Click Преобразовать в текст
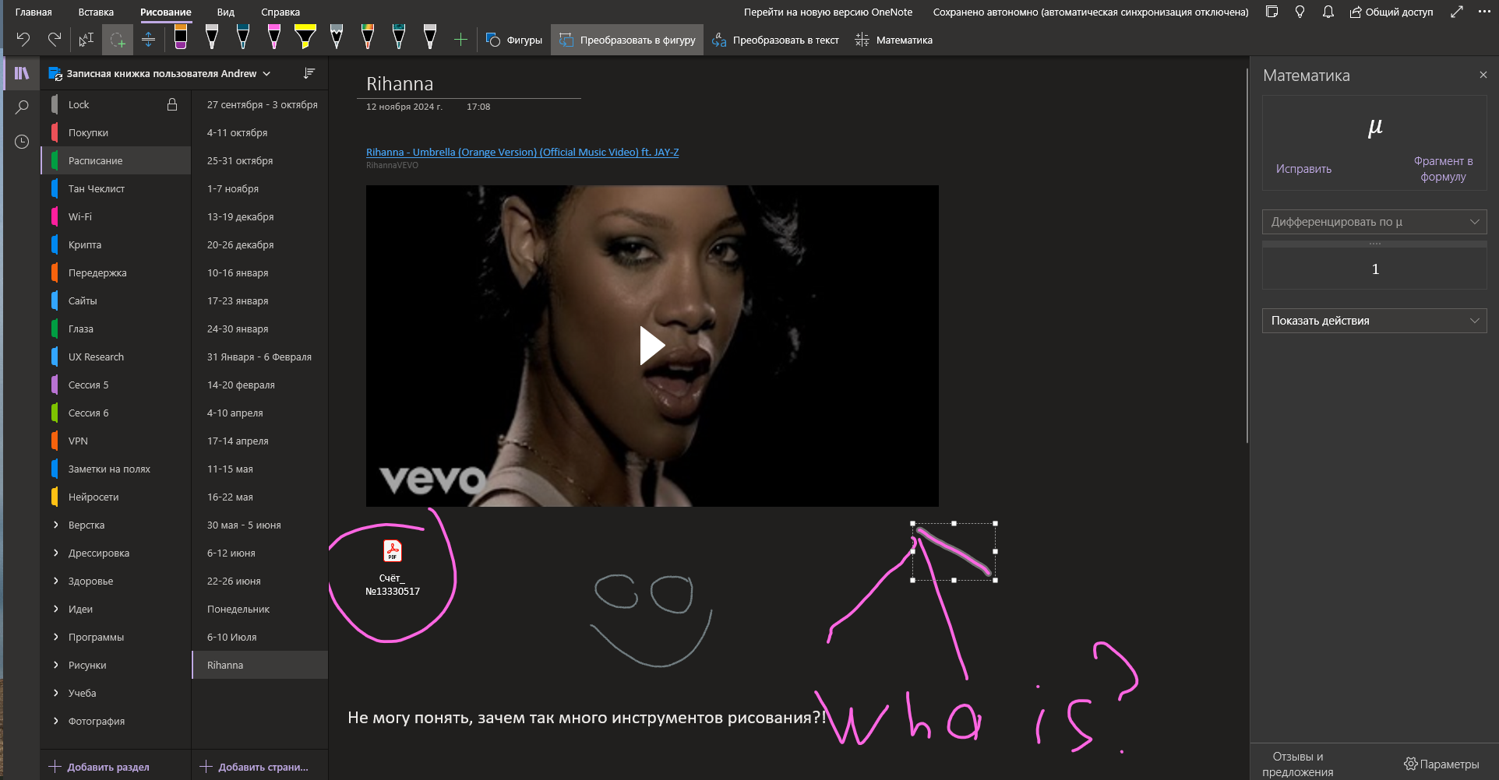This screenshot has height=780, width=1499. pyautogui.click(x=775, y=40)
